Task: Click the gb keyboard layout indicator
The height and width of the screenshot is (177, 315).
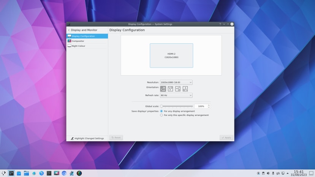Action: (x=278, y=173)
